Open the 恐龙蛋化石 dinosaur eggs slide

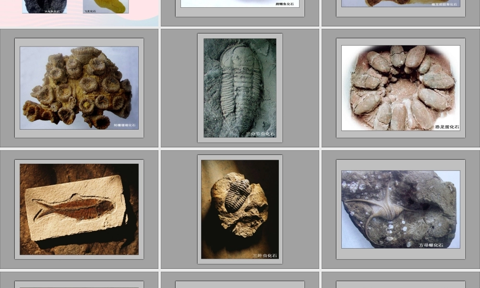pos(400,88)
